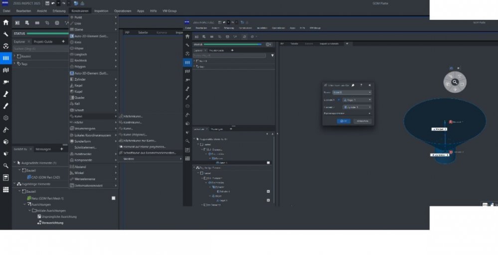
Task: Toggle visibility box for Zylinder 1 in second window
Action: (268, 191)
